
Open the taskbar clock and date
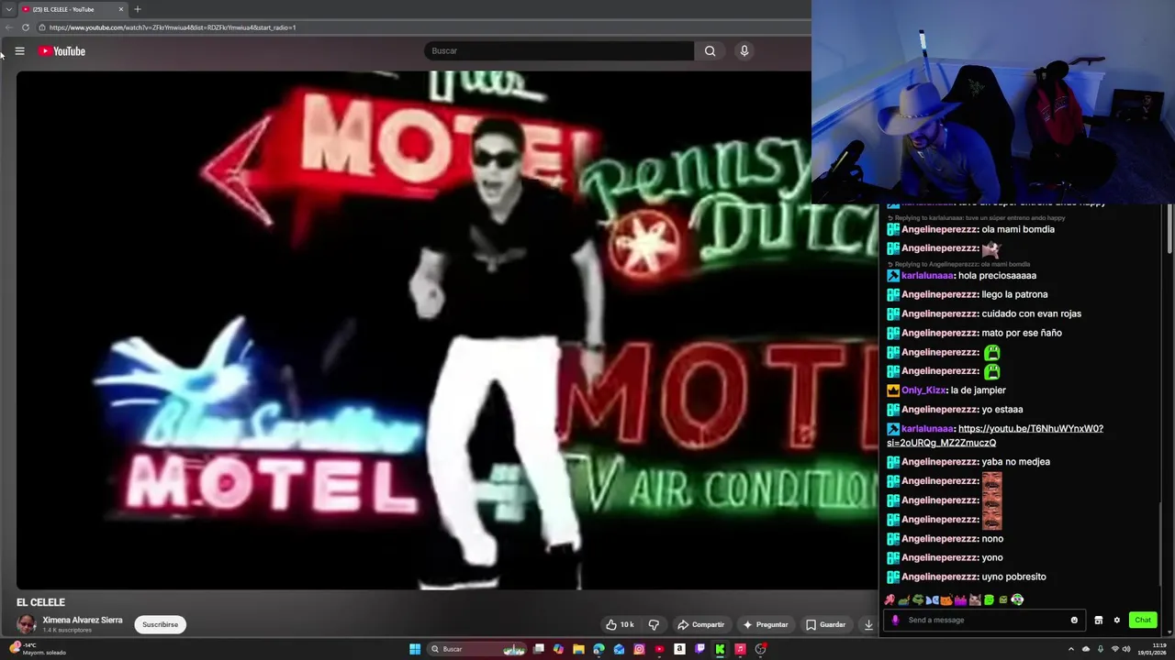tap(1152, 649)
